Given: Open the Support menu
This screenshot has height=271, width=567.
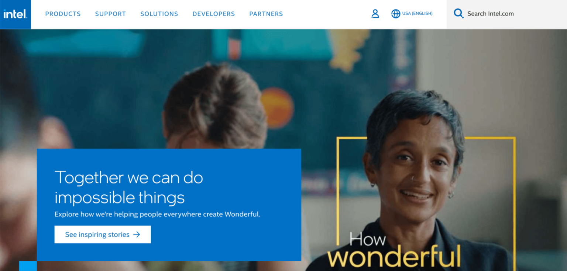Looking at the screenshot, I should click(110, 14).
